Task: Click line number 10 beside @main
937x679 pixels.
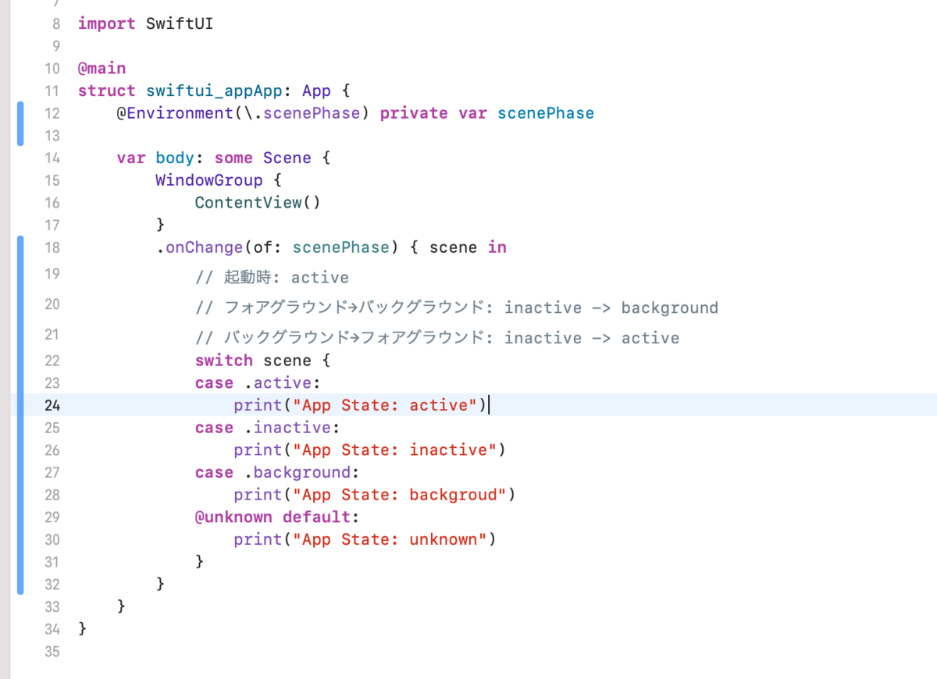Action: point(52,69)
